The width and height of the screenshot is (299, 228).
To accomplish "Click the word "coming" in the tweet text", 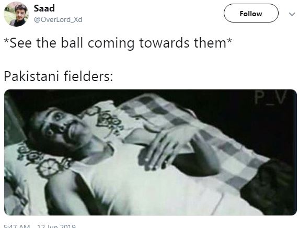I will pos(111,44).
